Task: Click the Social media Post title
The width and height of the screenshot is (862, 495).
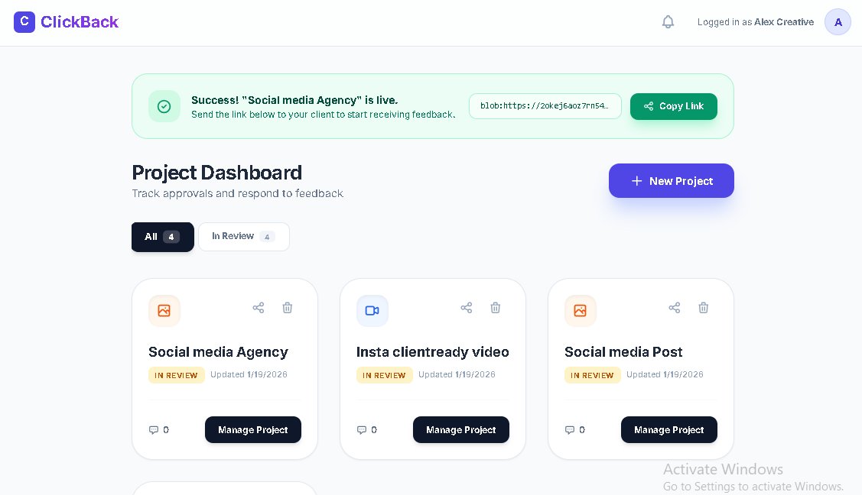Action: (x=623, y=351)
